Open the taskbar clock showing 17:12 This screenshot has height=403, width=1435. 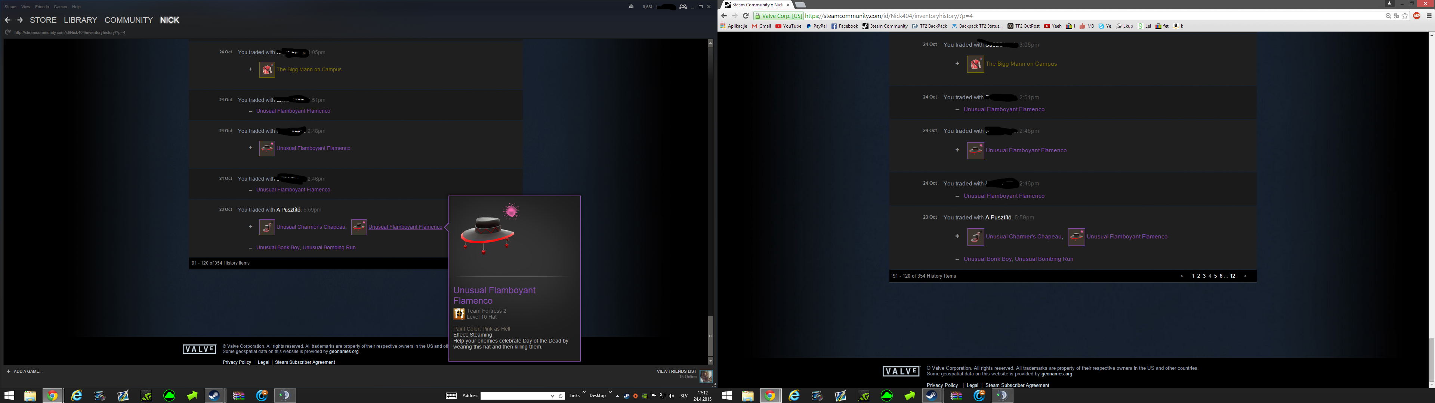tap(703, 396)
